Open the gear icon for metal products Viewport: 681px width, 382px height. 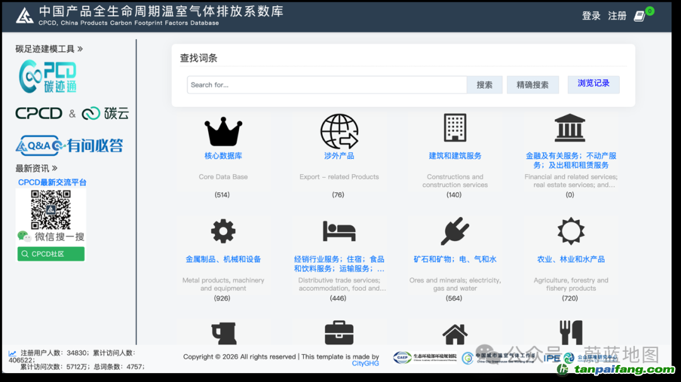point(223,231)
